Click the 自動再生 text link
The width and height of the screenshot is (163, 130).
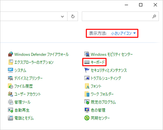pos(22,110)
